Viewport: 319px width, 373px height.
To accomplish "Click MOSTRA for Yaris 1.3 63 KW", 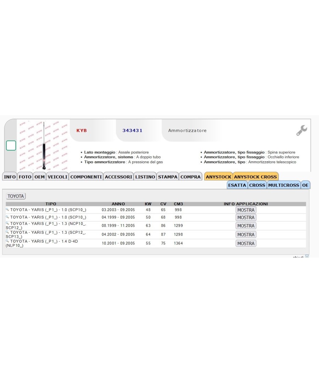I will 246,226.
